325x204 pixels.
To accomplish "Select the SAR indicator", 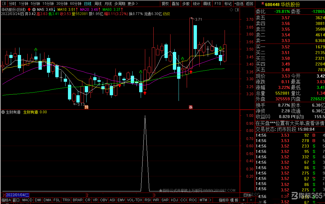I will [x=165, y=200].
